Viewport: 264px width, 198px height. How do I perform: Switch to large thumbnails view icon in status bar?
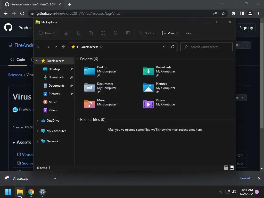tap(232, 168)
